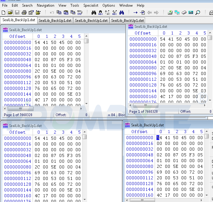
Task: Switch to the fourth SealLib_BackUp1.dat tab
Action: click(127, 21)
